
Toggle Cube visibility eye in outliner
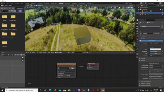[162, 13]
